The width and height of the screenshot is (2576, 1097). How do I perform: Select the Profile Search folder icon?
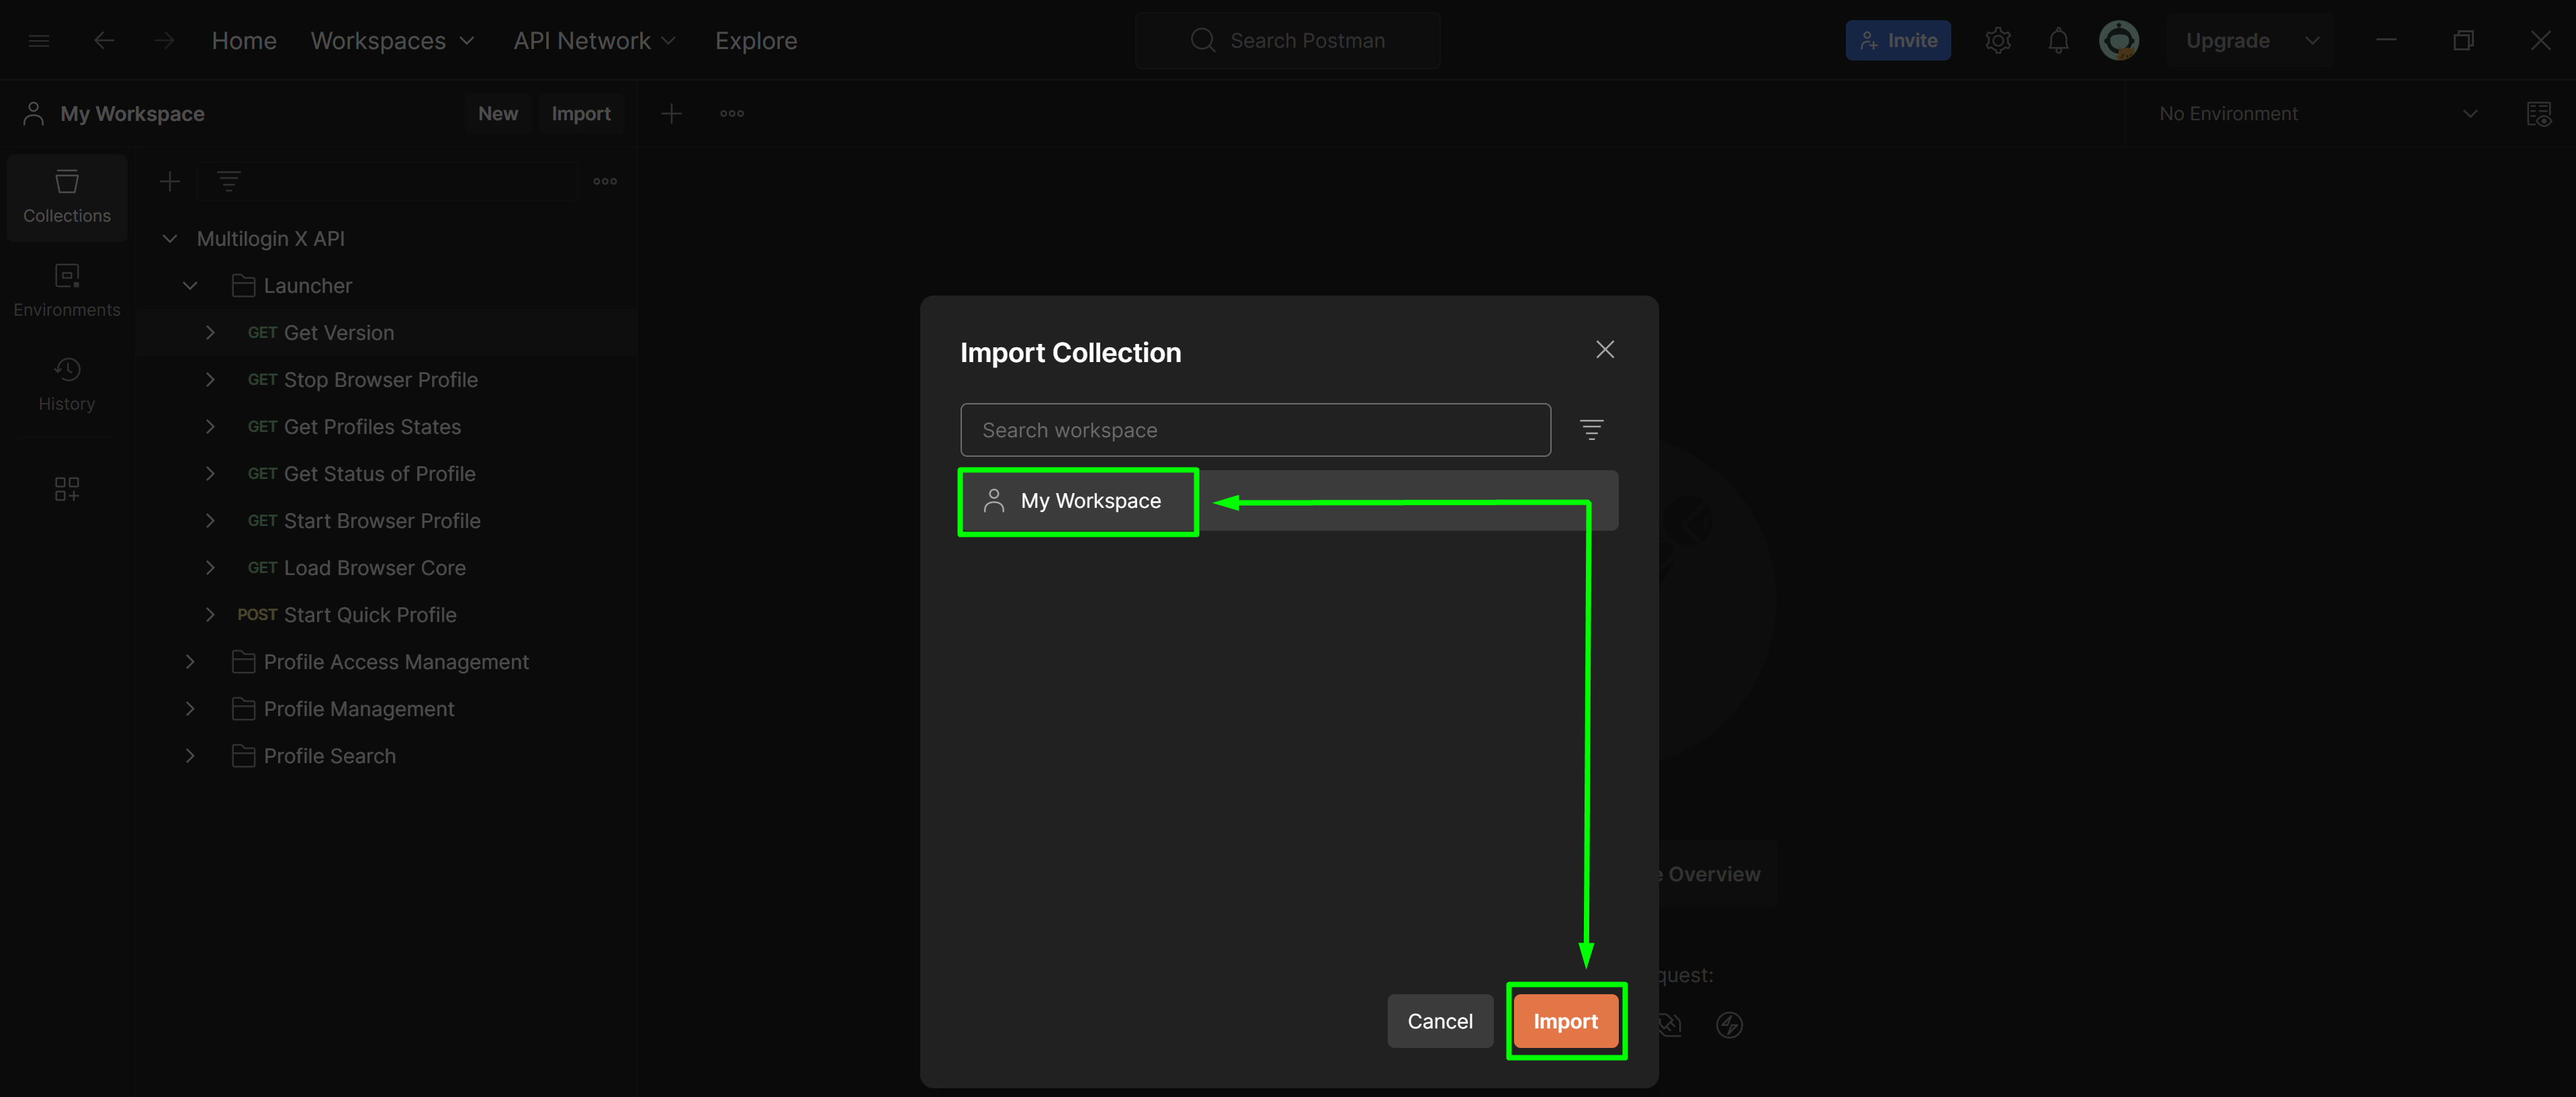point(243,756)
